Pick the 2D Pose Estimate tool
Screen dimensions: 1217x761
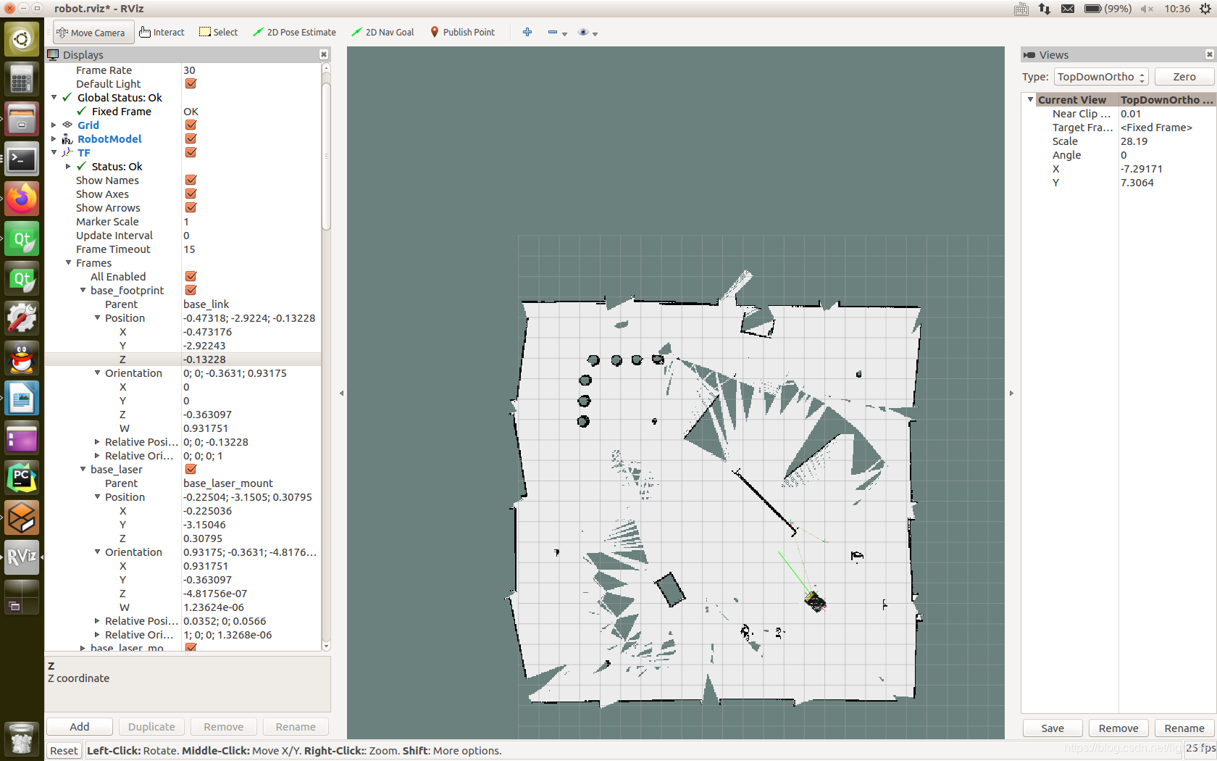(x=294, y=33)
